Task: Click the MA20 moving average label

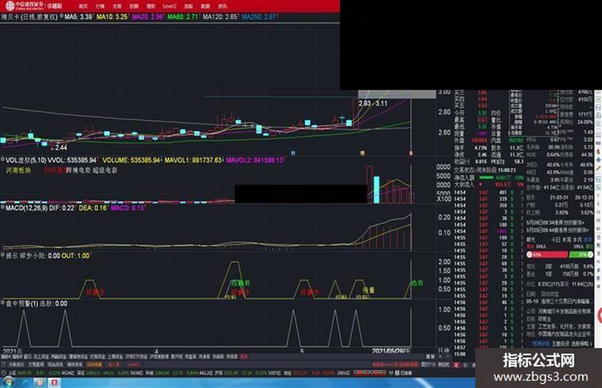Action: pyautogui.click(x=148, y=17)
